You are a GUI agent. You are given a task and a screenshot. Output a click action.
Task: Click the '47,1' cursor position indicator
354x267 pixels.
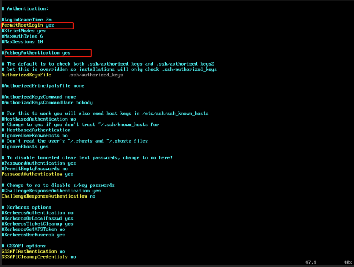coord(311,262)
